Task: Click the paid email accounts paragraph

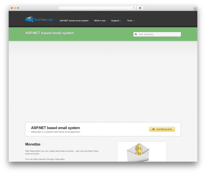Action: (62, 152)
